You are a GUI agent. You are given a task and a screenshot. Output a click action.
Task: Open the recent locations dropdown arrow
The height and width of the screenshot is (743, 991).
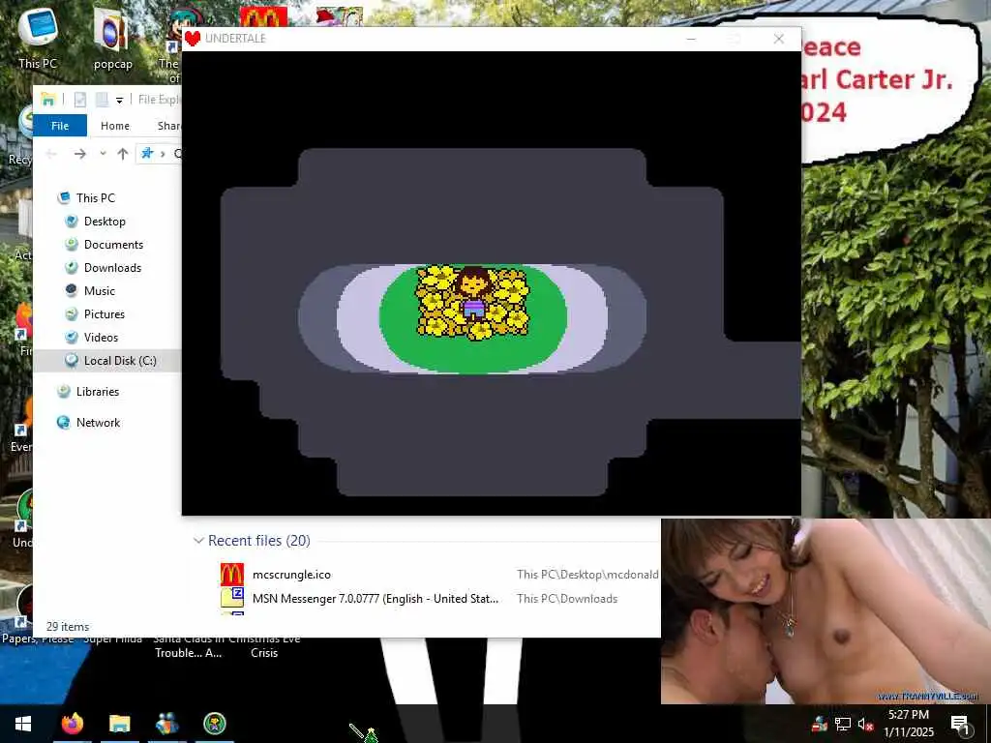[103, 154]
